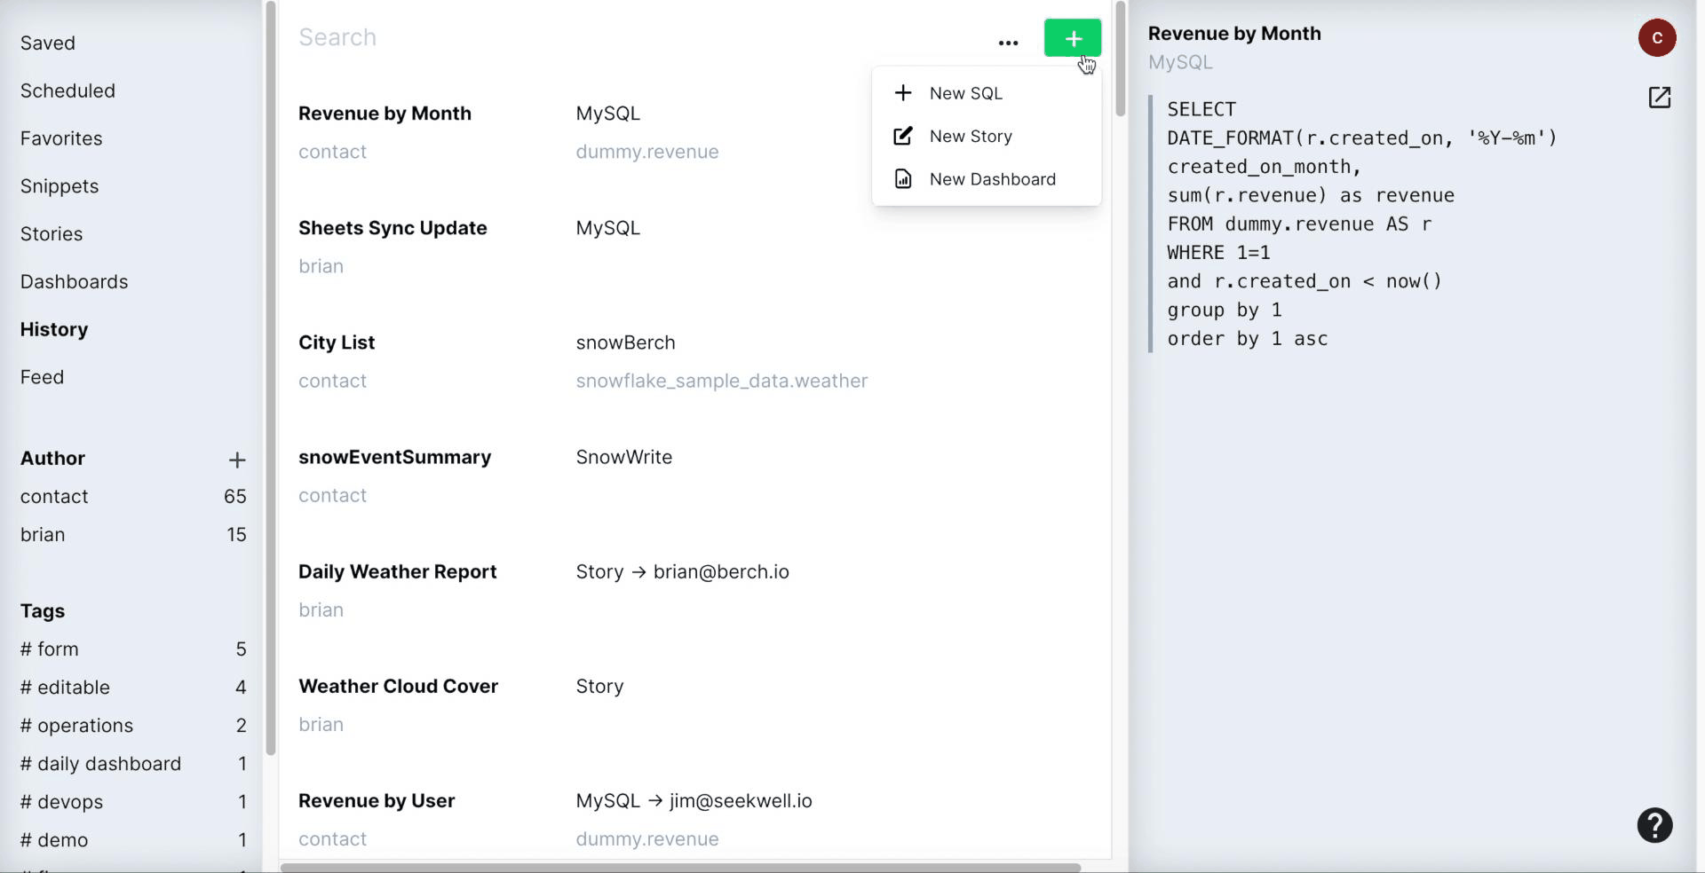The height and width of the screenshot is (873, 1705).
Task: Open the user avatar profile icon
Action: coord(1656,38)
